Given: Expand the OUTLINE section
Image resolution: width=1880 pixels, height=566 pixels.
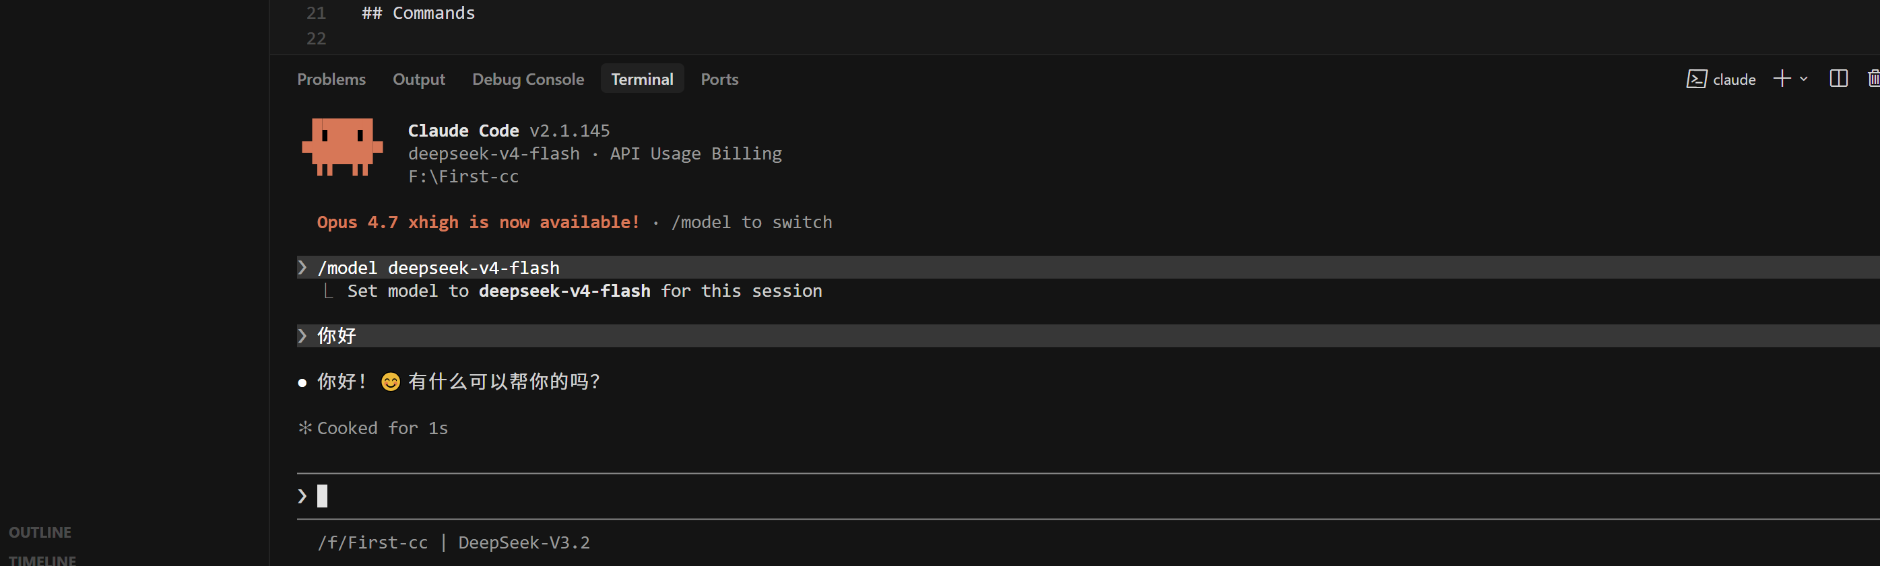Looking at the screenshot, I should coord(40,532).
